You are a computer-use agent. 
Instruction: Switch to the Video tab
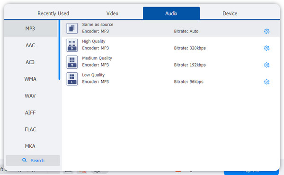click(x=112, y=13)
